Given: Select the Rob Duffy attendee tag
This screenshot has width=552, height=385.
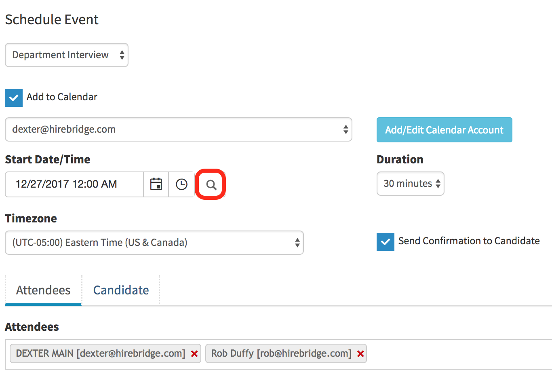Looking at the screenshot, I should click(281, 353).
